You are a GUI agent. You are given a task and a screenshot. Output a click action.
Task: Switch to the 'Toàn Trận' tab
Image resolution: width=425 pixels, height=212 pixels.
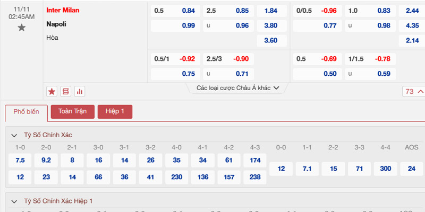point(72,112)
